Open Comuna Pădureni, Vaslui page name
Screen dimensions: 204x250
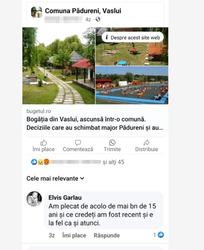point(83,11)
